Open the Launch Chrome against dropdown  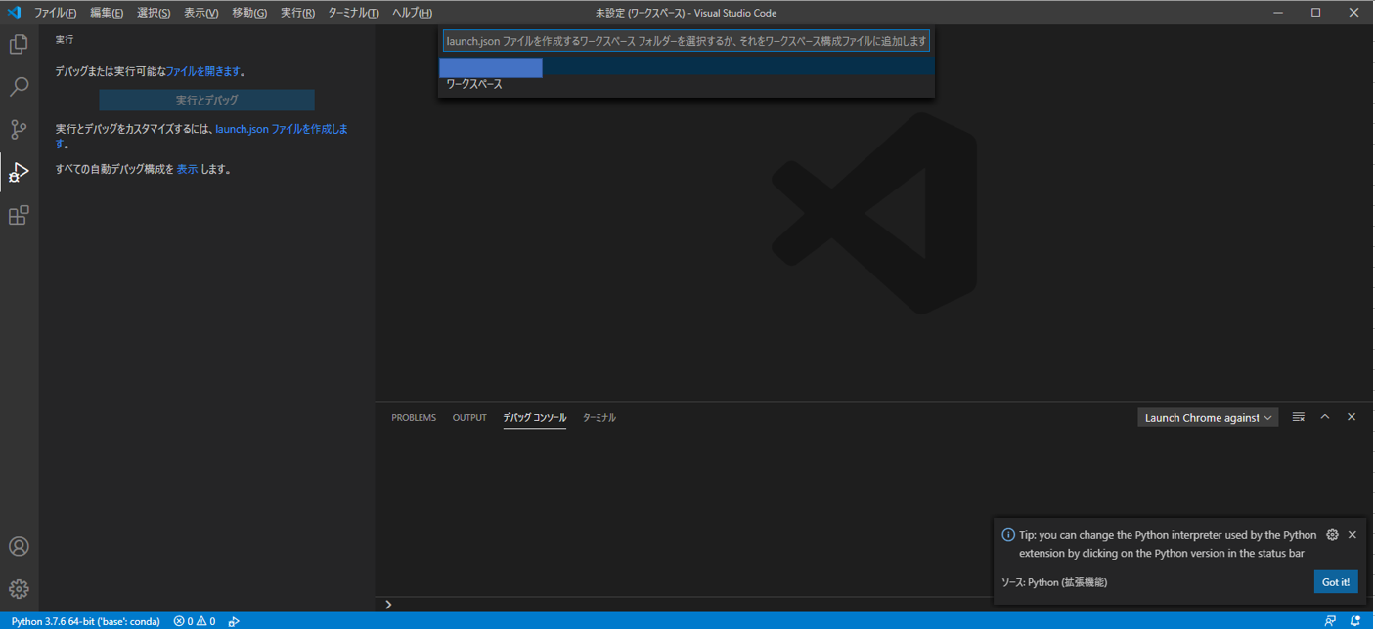point(1209,417)
